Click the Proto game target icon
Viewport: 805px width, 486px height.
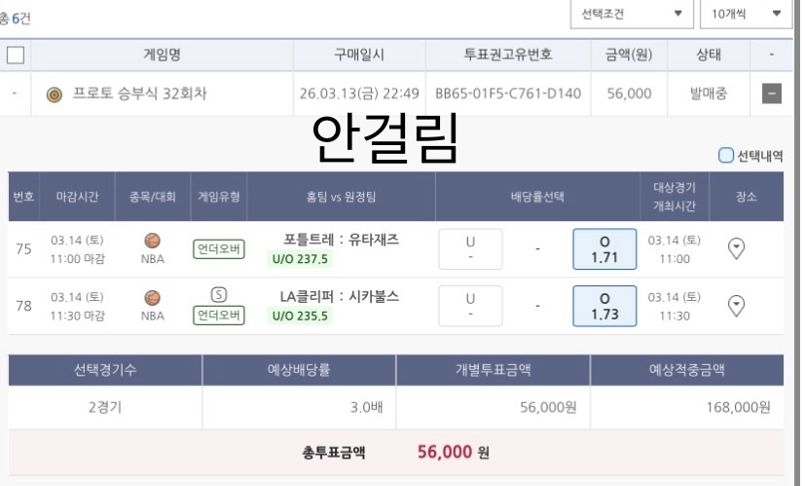(x=55, y=94)
